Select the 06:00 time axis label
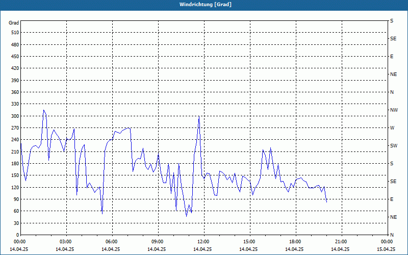This screenshot has height=255, width=408. point(112,241)
